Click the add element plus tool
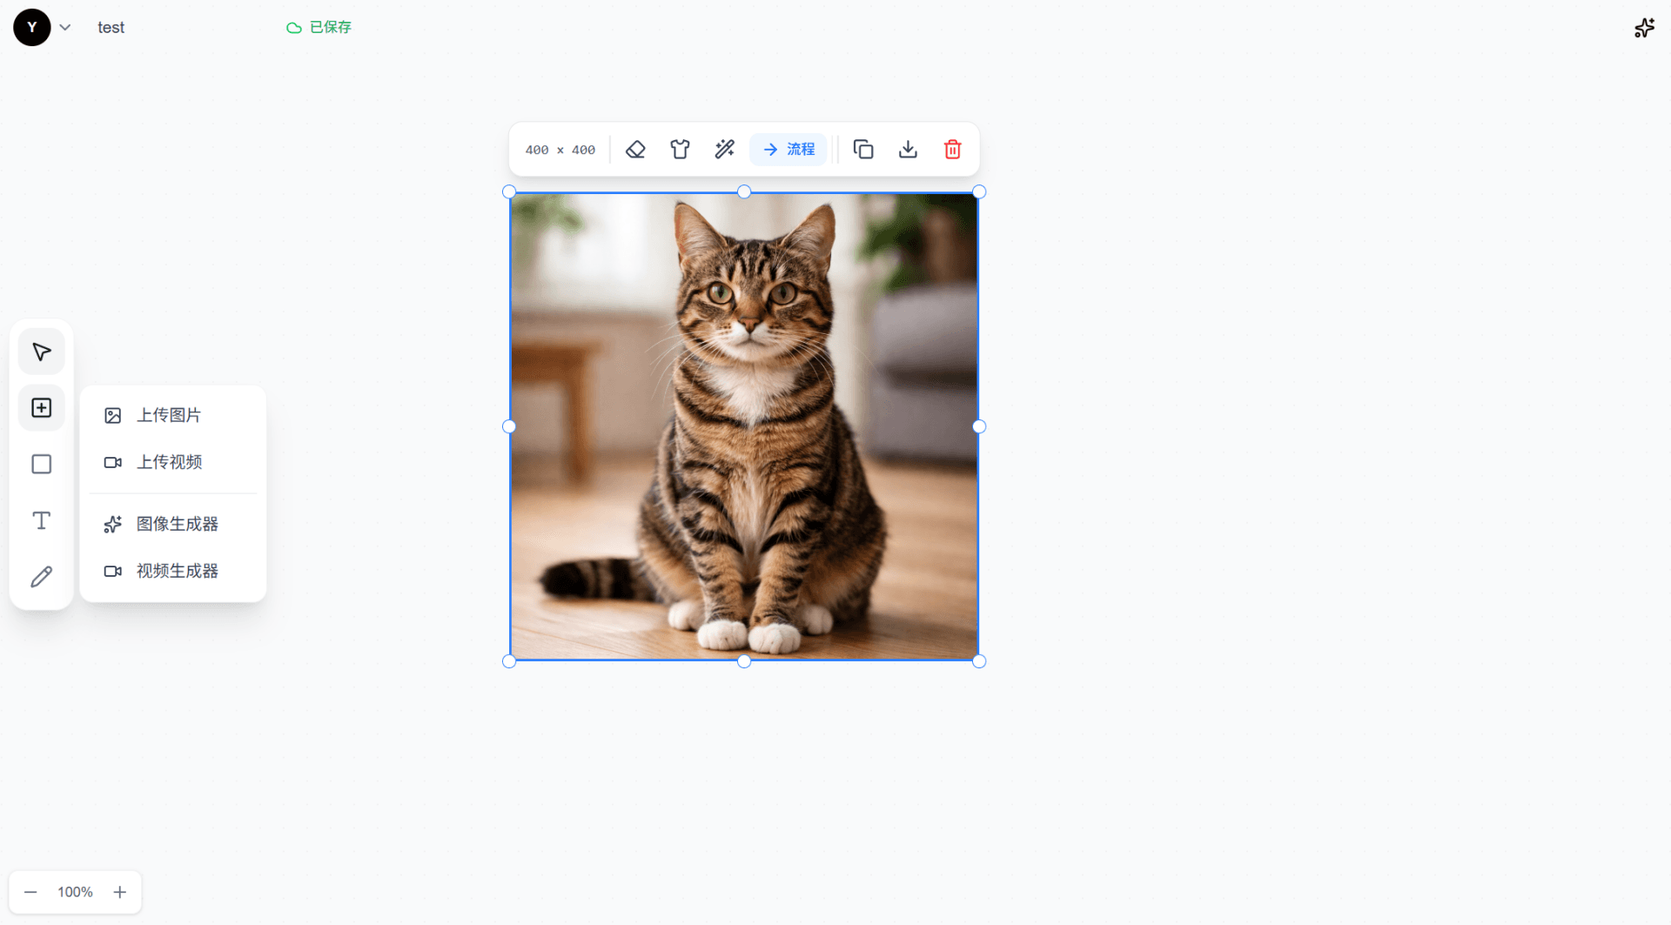 point(41,408)
